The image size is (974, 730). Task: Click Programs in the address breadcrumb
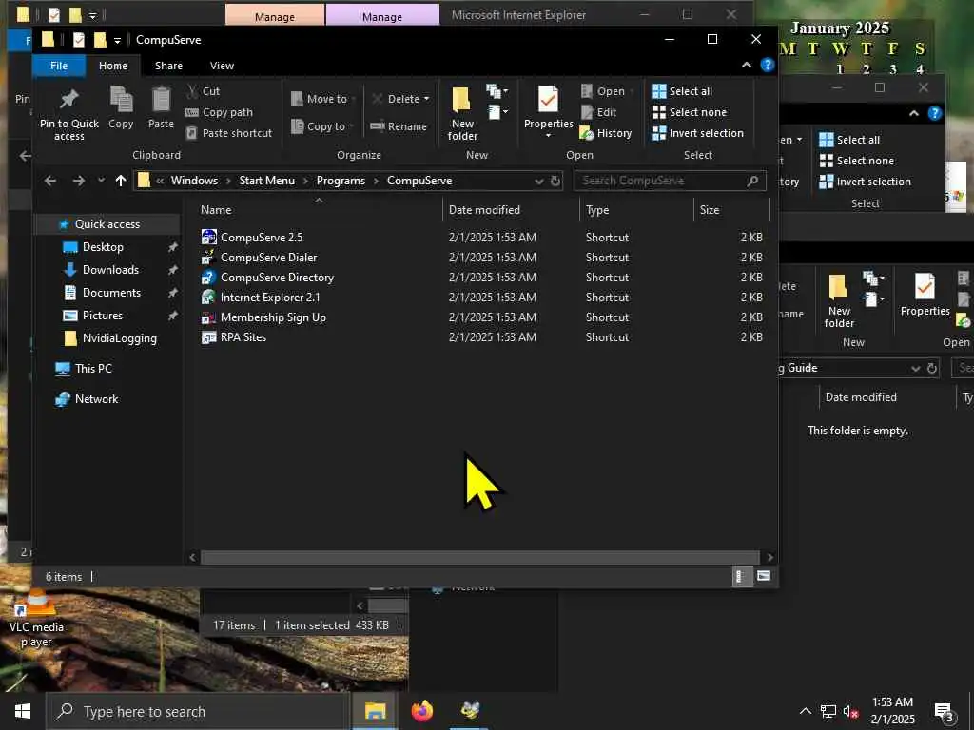pyautogui.click(x=341, y=181)
